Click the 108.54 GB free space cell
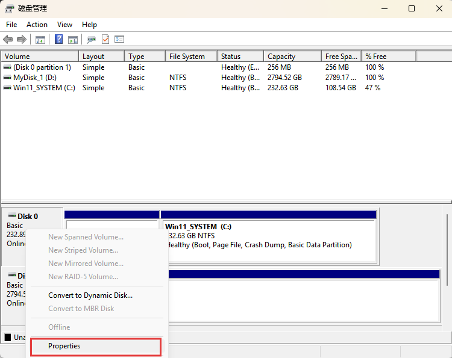 (341, 88)
